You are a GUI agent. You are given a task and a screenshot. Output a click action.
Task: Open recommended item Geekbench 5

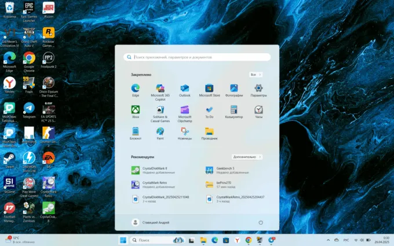pyautogui.click(x=225, y=170)
